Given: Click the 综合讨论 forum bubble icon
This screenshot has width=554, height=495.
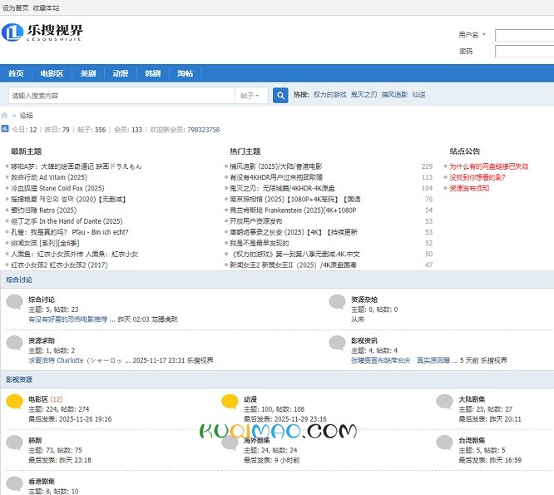Looking at the screenshot, I should [x=14, y=303].
